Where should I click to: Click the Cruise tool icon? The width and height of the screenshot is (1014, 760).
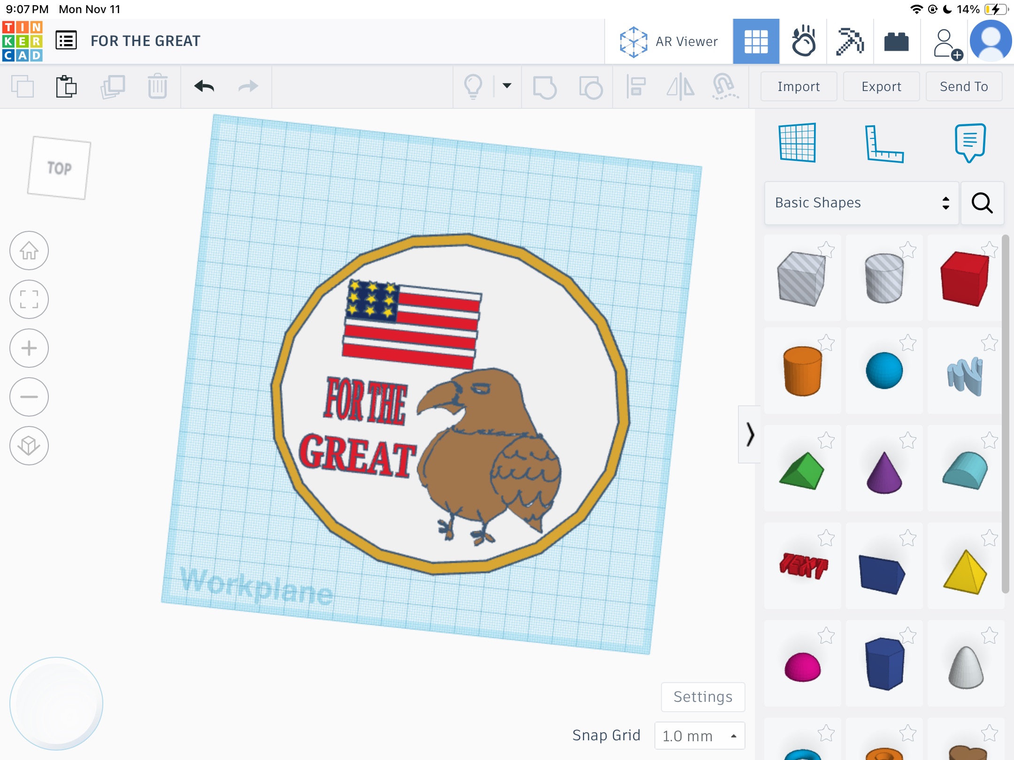(x=725, y=87)
